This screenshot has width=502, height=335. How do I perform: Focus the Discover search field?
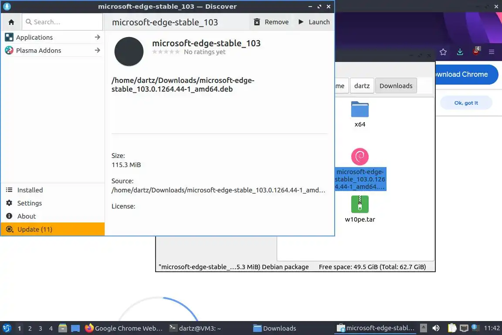pyautogui.click(x=62, y=22)
